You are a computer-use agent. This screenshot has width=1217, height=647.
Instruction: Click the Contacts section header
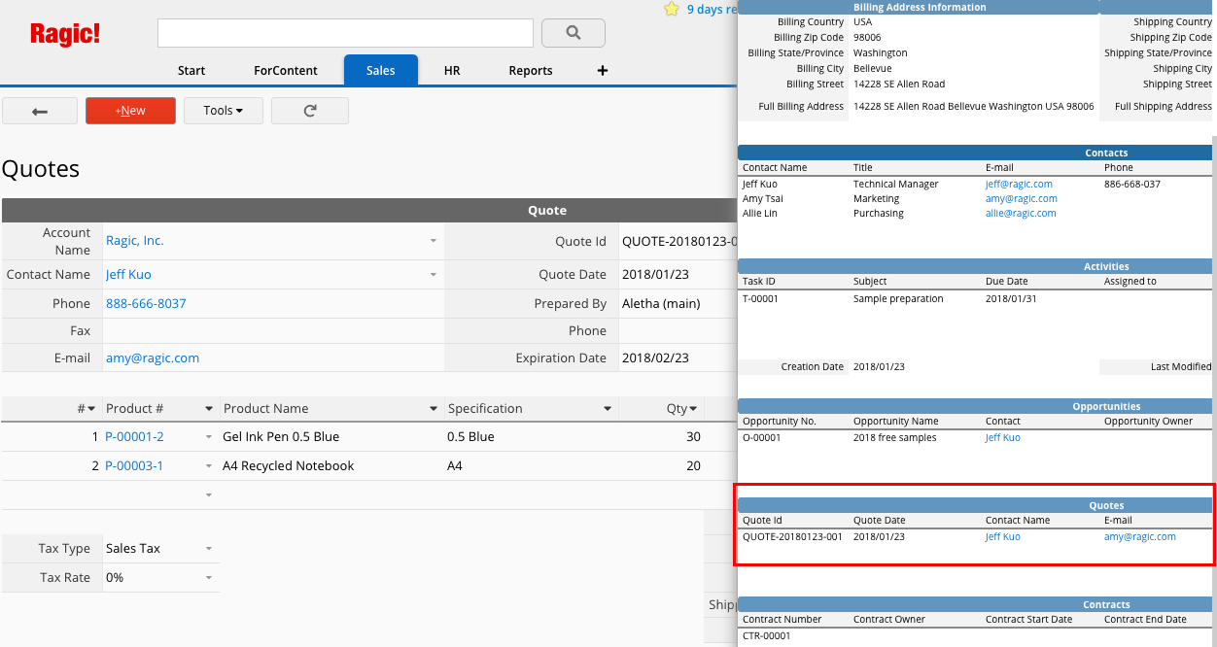coord(975,153)
